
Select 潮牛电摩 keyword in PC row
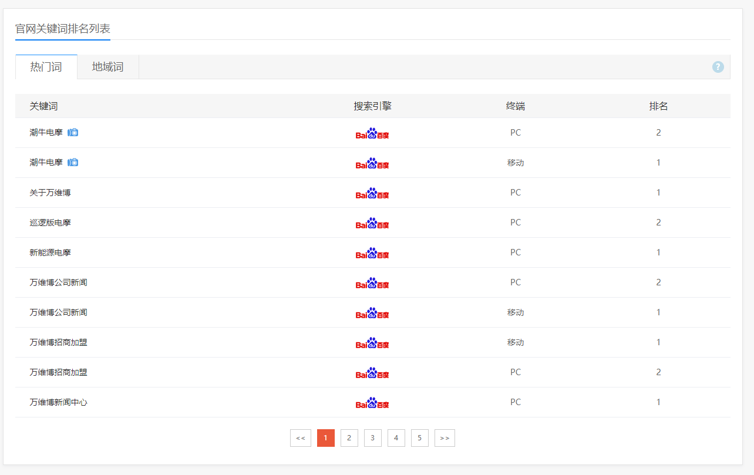(x=46, y=133)
